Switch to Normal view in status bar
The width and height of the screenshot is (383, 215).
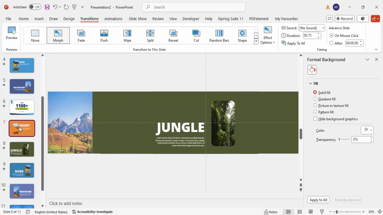point(288,212)
